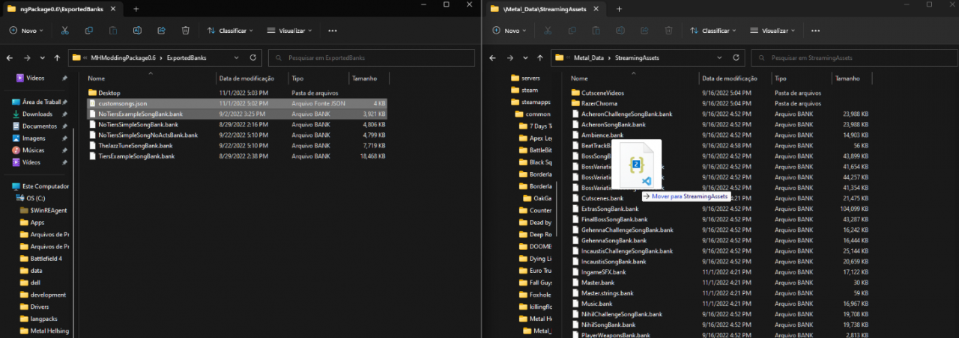Open the Classificar dropdown in ExportedBanks window

230,31
